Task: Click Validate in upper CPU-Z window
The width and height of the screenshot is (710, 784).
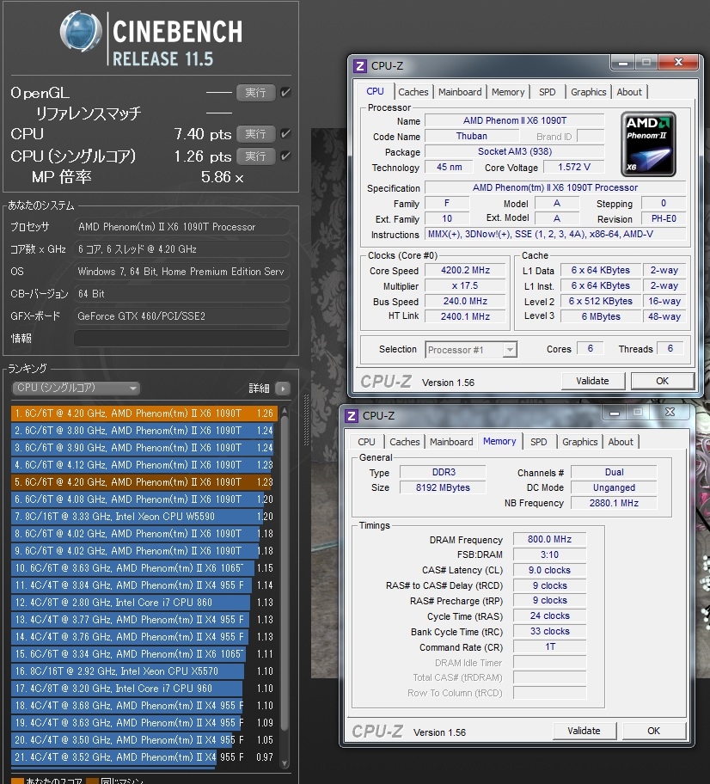Action: coord(592,381)
